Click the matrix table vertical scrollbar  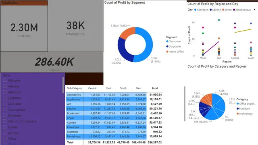pyautogui.click(x=185, y=104)
